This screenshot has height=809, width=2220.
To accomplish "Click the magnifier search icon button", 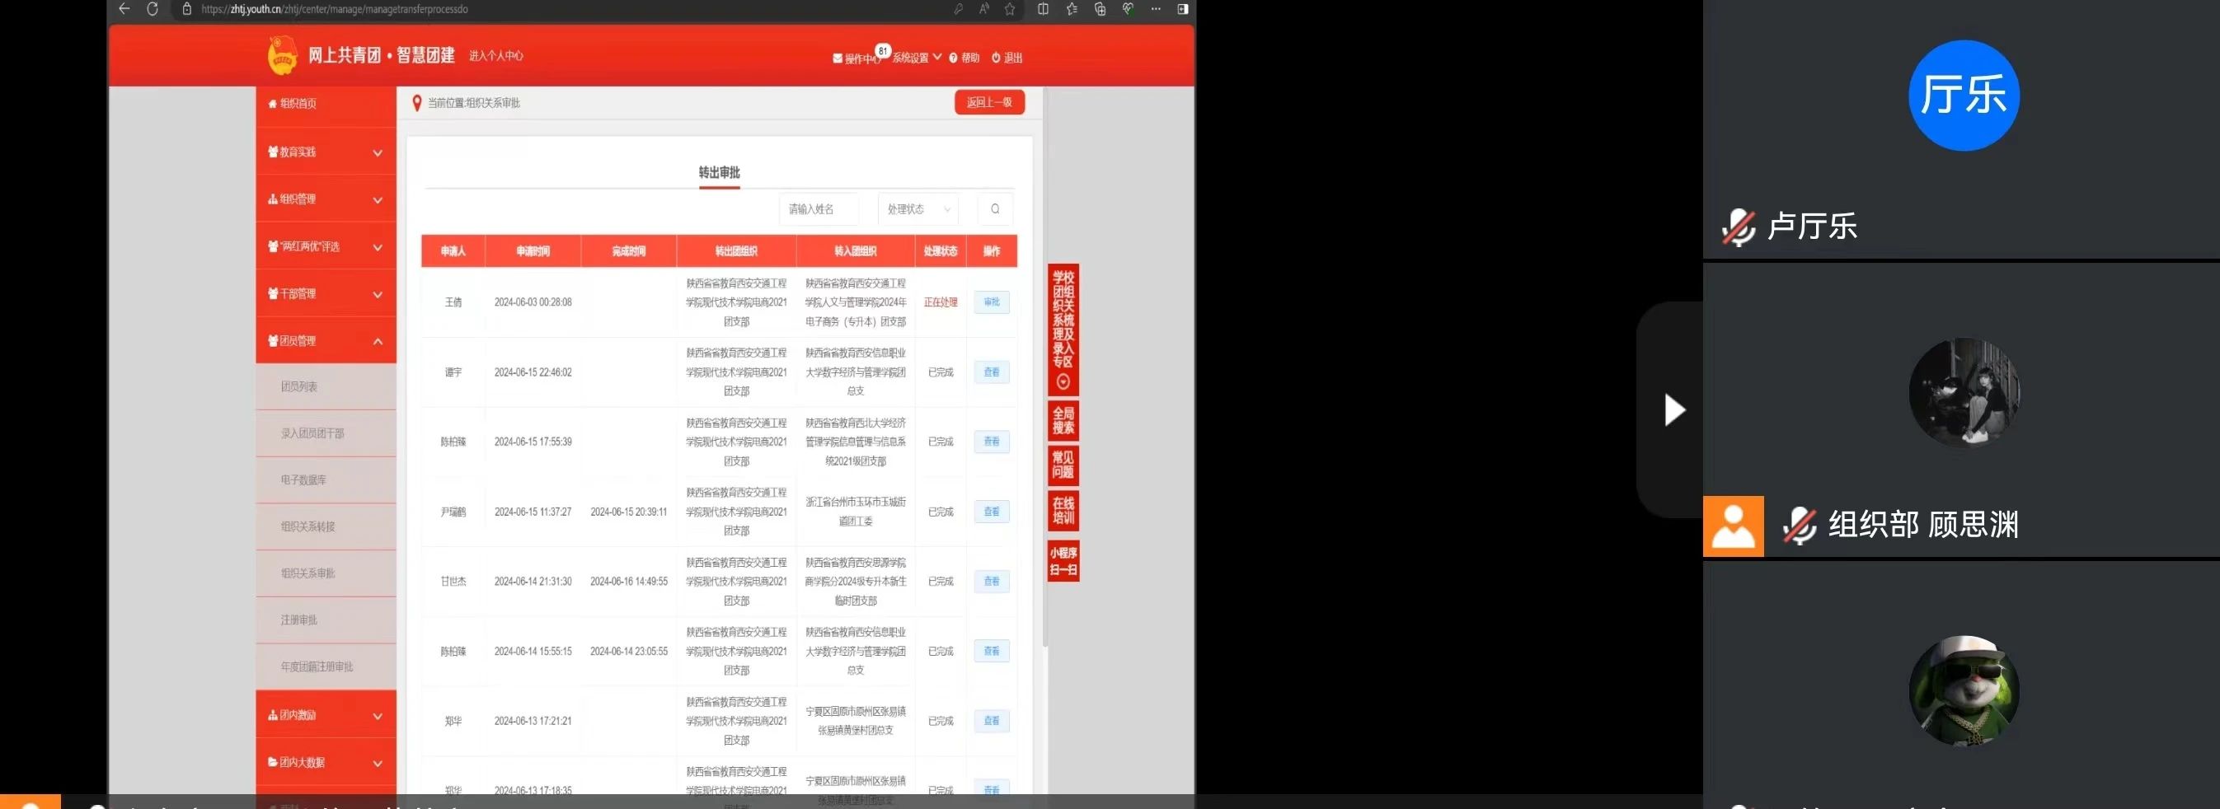I will tap(994, 208).
